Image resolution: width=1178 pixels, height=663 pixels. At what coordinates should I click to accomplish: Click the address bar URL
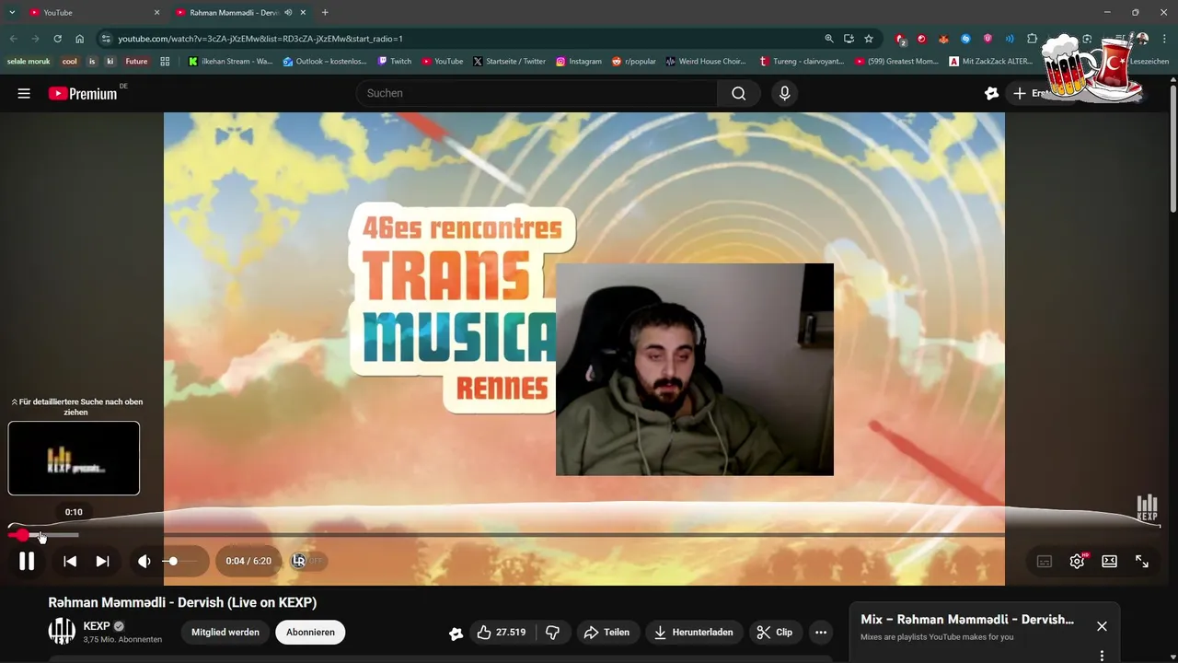coord(260,39)
